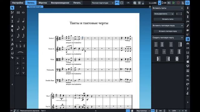Screen dimensions: 200x112
Task: Select the sharp accidental
Action: [24, 46]
